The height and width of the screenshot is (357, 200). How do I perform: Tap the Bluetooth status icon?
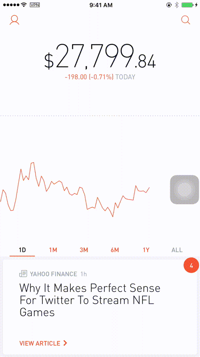pyautogui.click(x=177, y=5)
